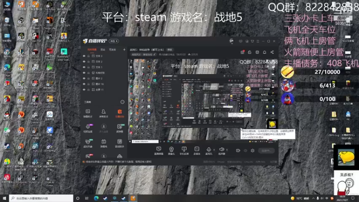Add a new scene with the plus button
359x202 pixels.
click(x=124, y=49)
